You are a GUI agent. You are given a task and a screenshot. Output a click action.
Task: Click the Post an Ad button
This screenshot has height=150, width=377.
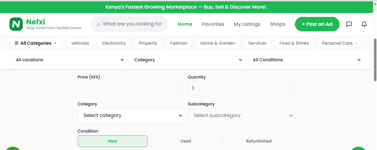pyautogui.click(x=317, y=24)
